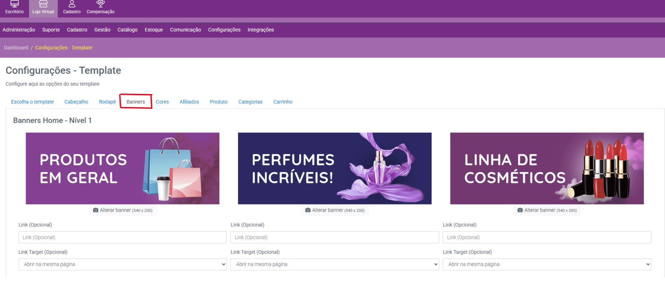Switch to the Produto tab
The width and height of the screenshot is (665, 281).
coord(219,102)
